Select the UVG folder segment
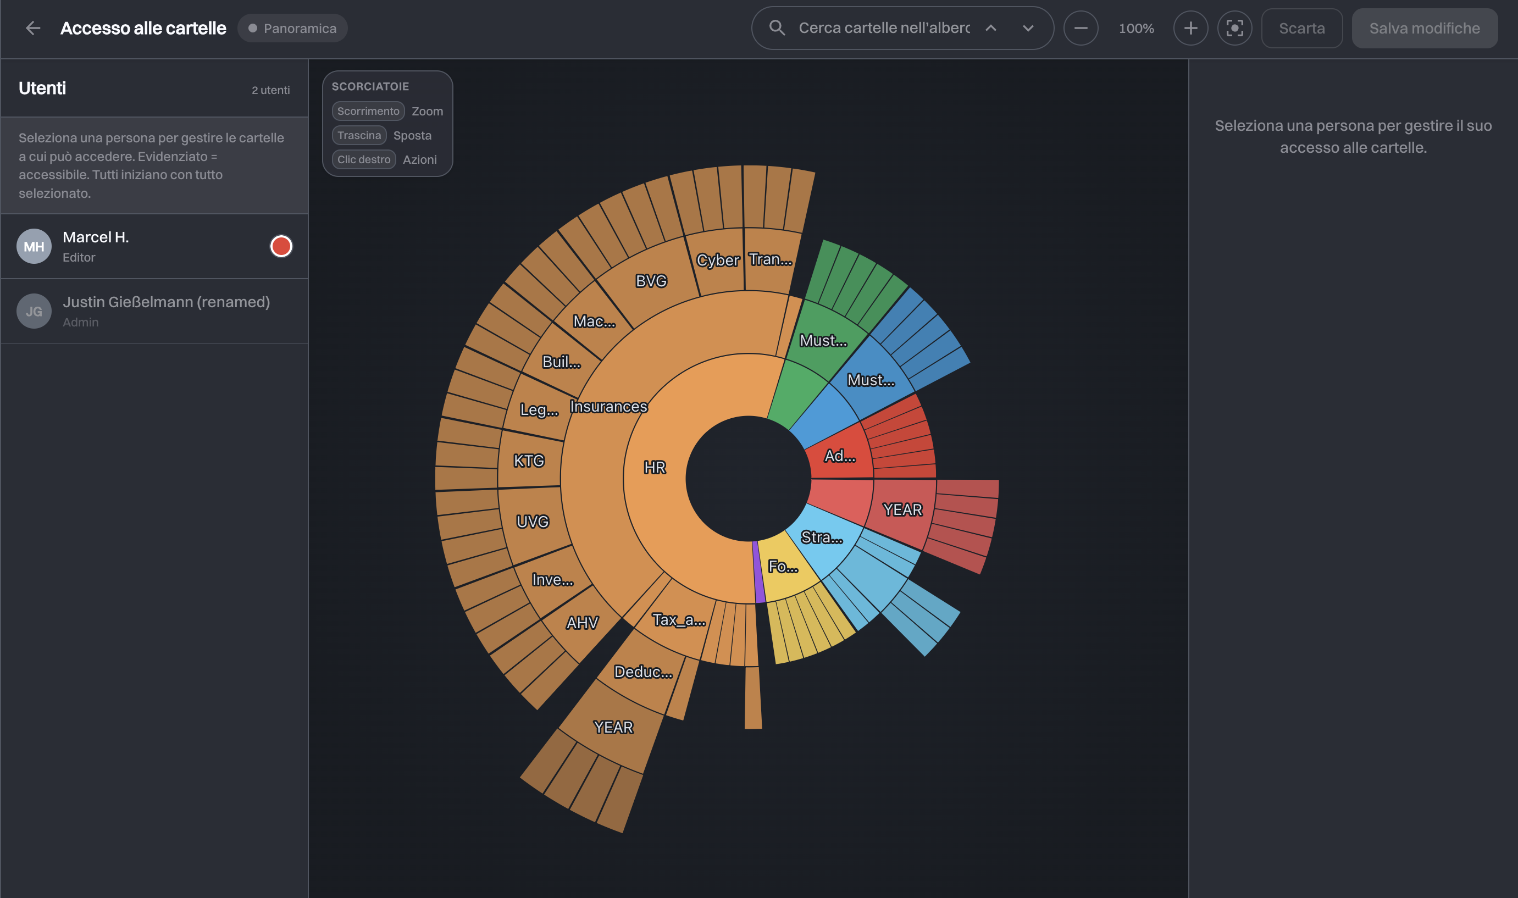The width and height of the screenshot is (1518, 898). pyautogui.click(x=533, y=522)
